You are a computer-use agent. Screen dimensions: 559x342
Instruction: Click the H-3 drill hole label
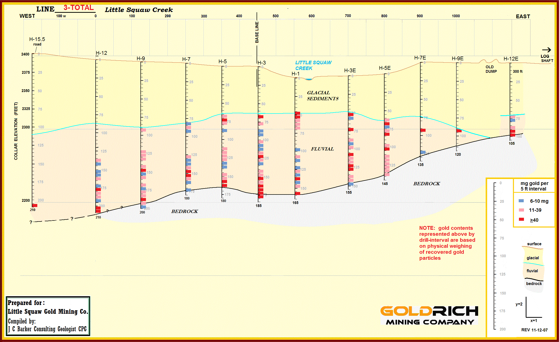pyautogui.click(x=262, y=62)
